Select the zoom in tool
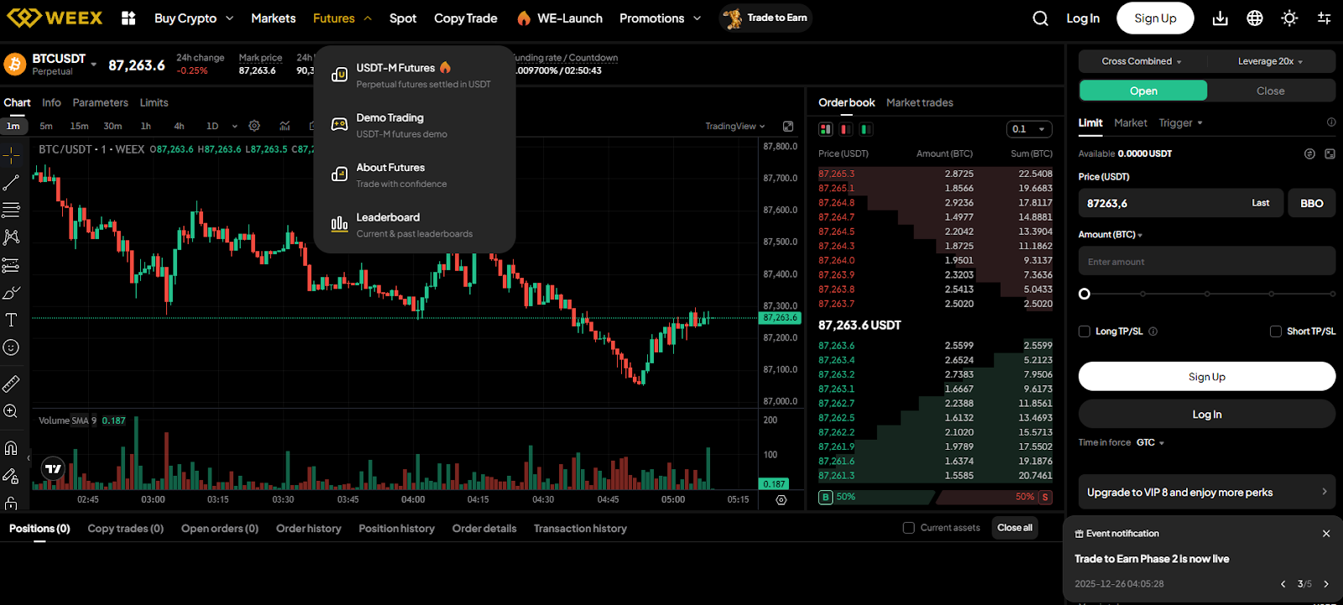This screenshot has height=605, width=1343. tap(11, 411)
